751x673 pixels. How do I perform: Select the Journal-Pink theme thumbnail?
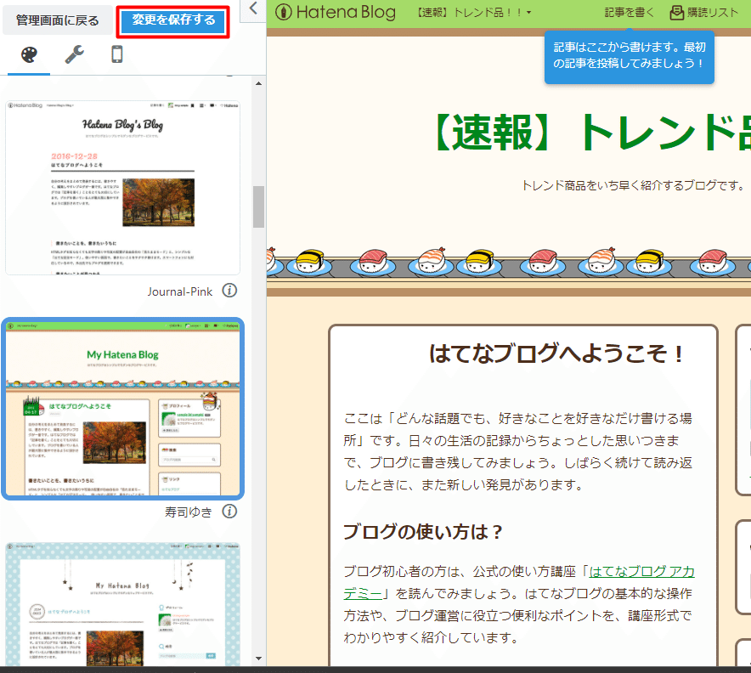[122, 188]
